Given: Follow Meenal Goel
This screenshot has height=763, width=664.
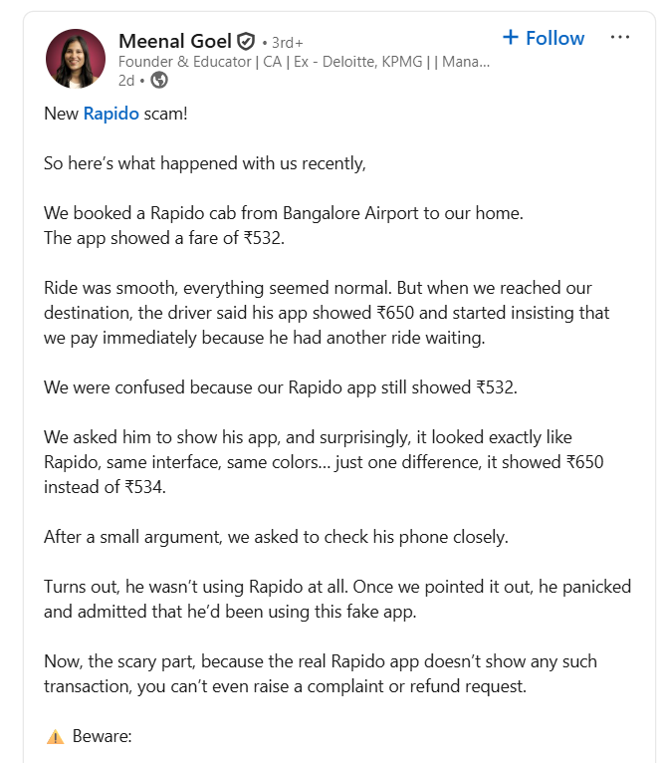Looking at the screenshot, I should pyautogui.click(x=544, y=38).
